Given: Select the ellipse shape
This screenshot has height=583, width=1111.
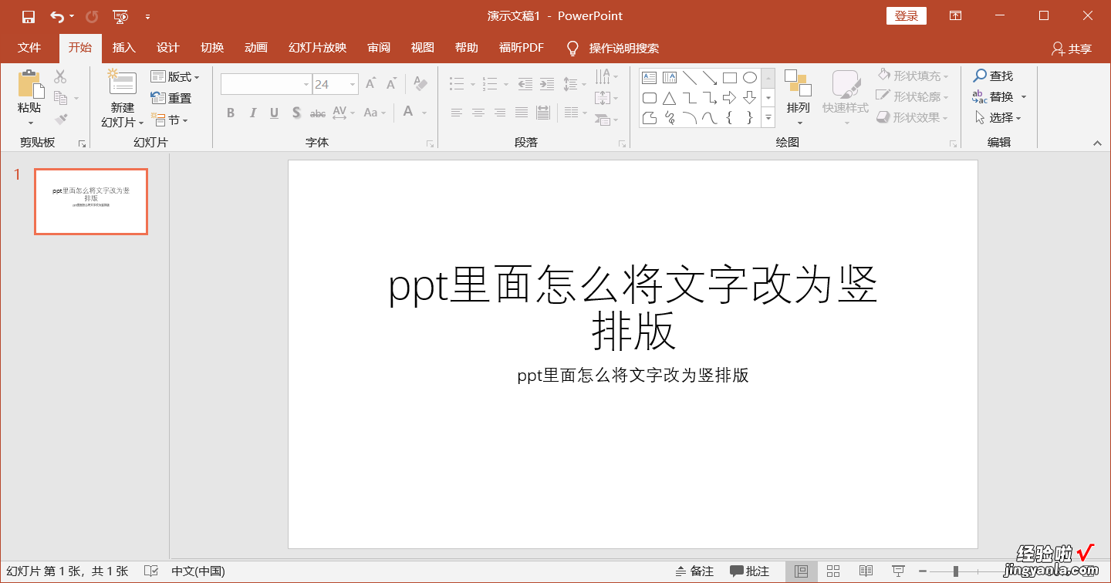Looking at the screenshot, I should [x=750, y=77].
